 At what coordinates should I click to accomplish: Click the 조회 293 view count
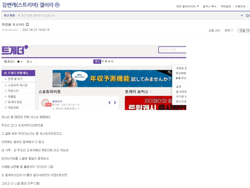[x=214, y=30]
